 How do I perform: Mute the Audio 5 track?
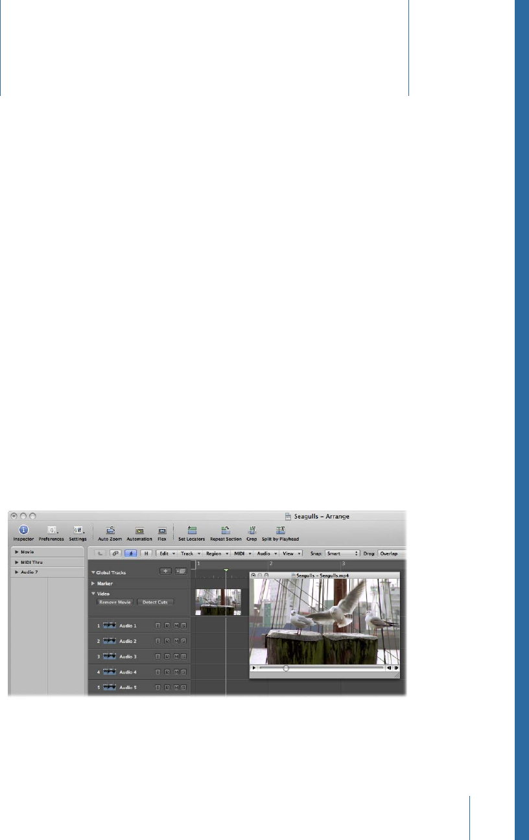click(x=176, y=687)
